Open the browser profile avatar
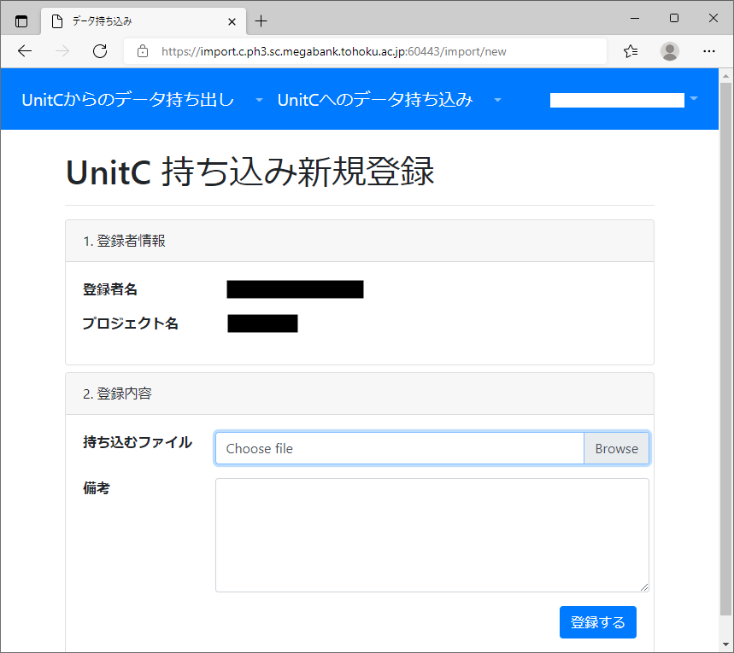This screenshot has height=653, width=734. 669,51
